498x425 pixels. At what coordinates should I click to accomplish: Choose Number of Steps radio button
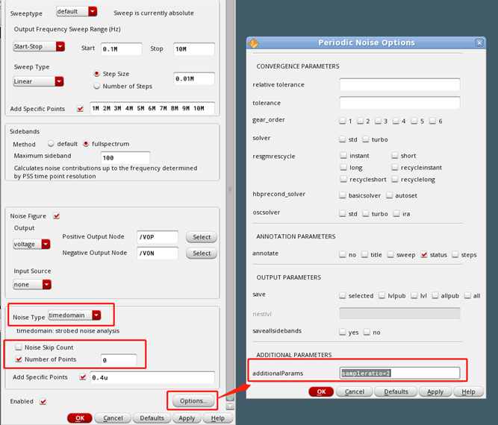coord(97,86)
